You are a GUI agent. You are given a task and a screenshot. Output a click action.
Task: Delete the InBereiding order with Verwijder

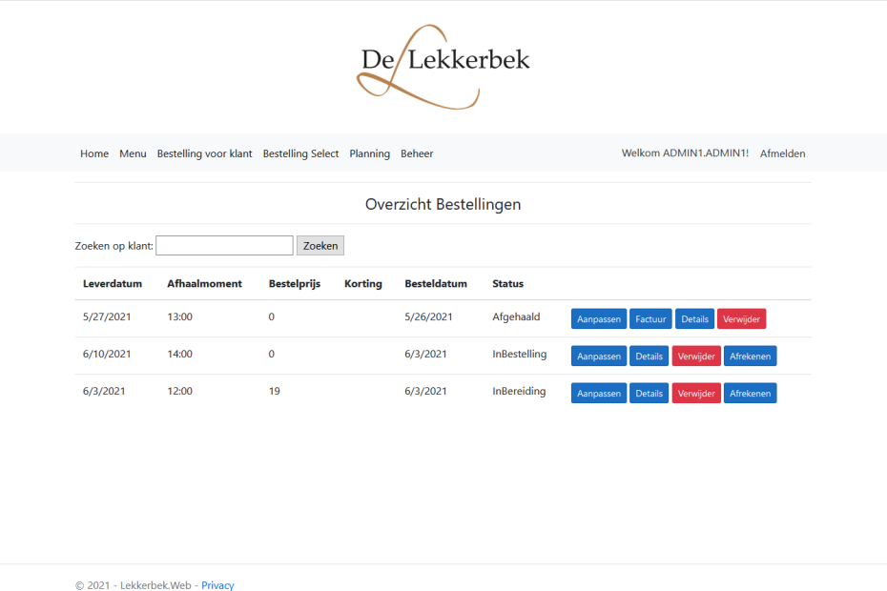(x=696, y=394)
